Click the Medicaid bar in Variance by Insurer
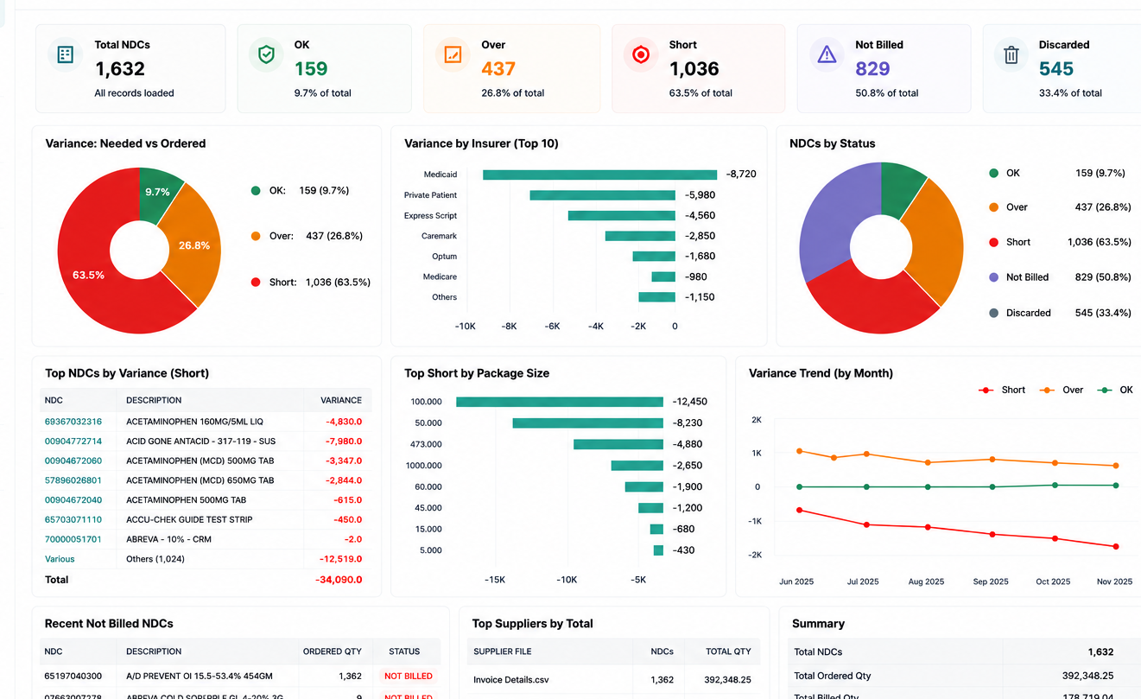1141x699 pixels. tap(599, 175)
